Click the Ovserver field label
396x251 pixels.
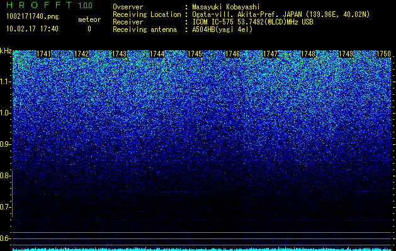tap(128, 7)
